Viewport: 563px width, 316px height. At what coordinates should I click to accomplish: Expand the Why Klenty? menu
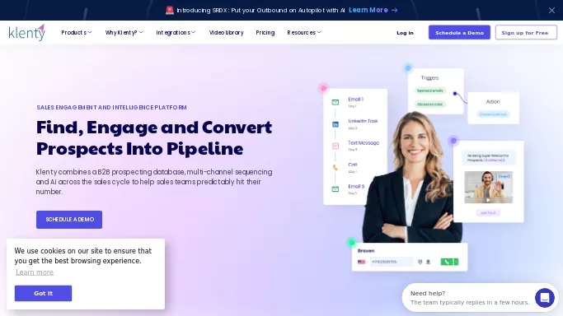[124, 33]
